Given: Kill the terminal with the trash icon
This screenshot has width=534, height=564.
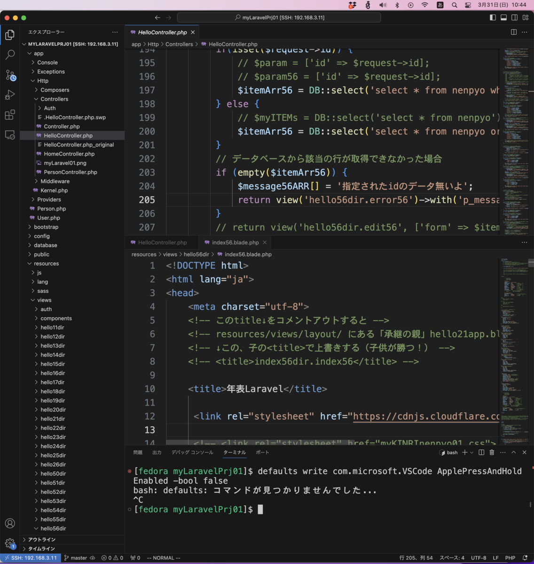Looking at the screenshot, I should [x=491, y=452].
